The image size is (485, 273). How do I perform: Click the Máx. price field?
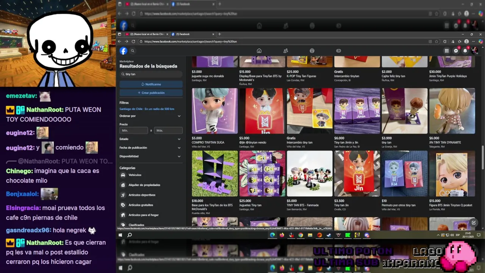tap(168, 130)
